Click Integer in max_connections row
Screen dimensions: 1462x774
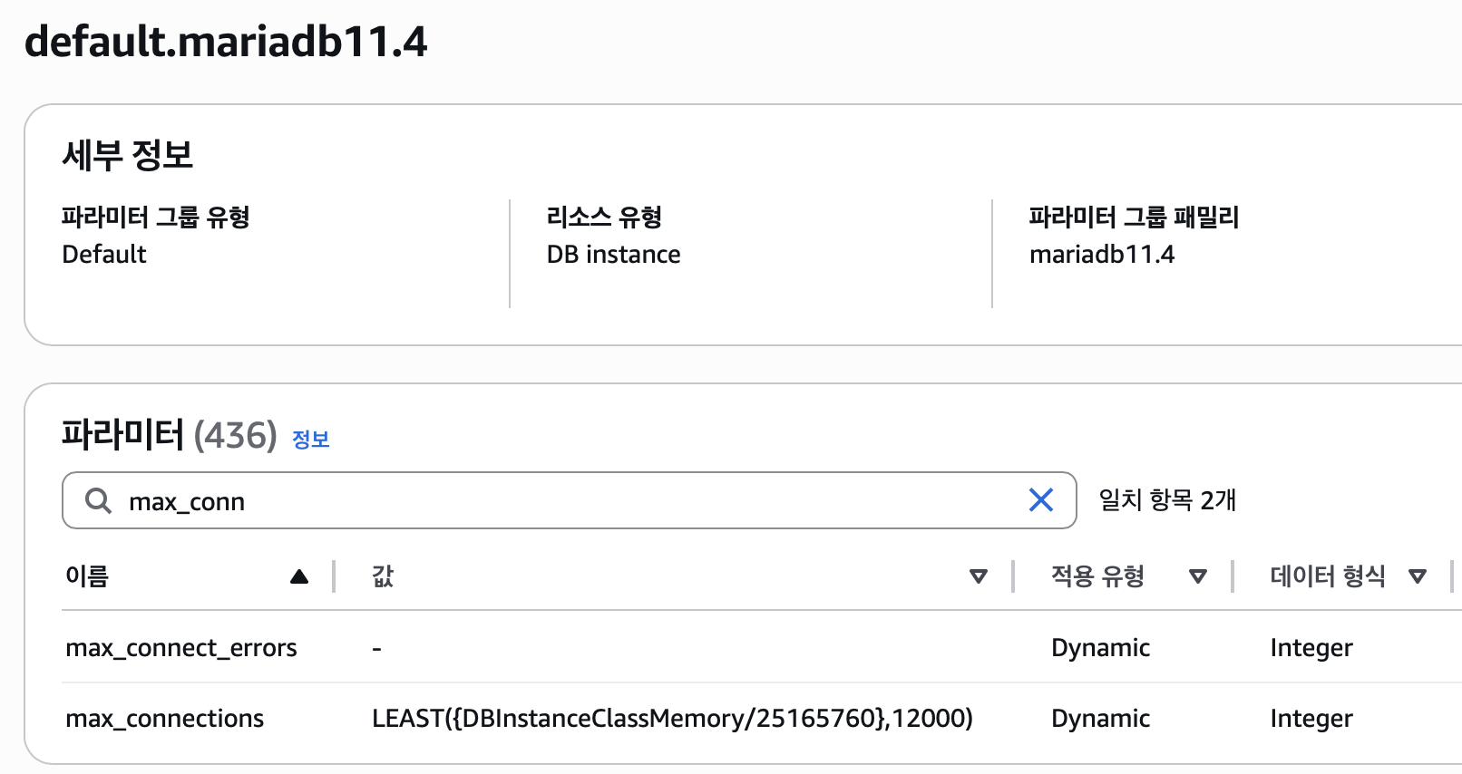[1311, 719]
